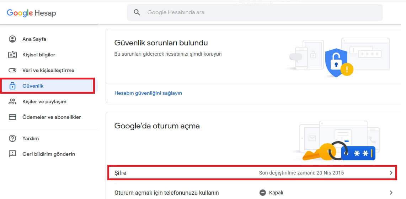406x199 pixels.
Task: Click the Google Hesap logo
Action: pos(31,13)
